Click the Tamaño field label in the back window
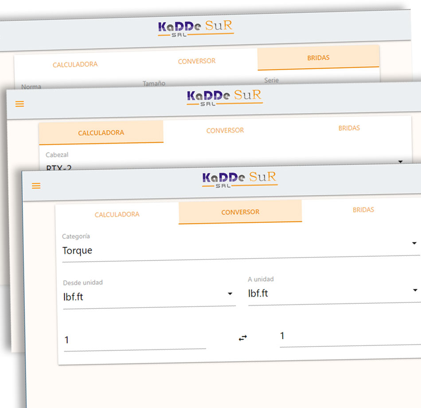The height and width of the screenshot is (408, 421). 154,83
